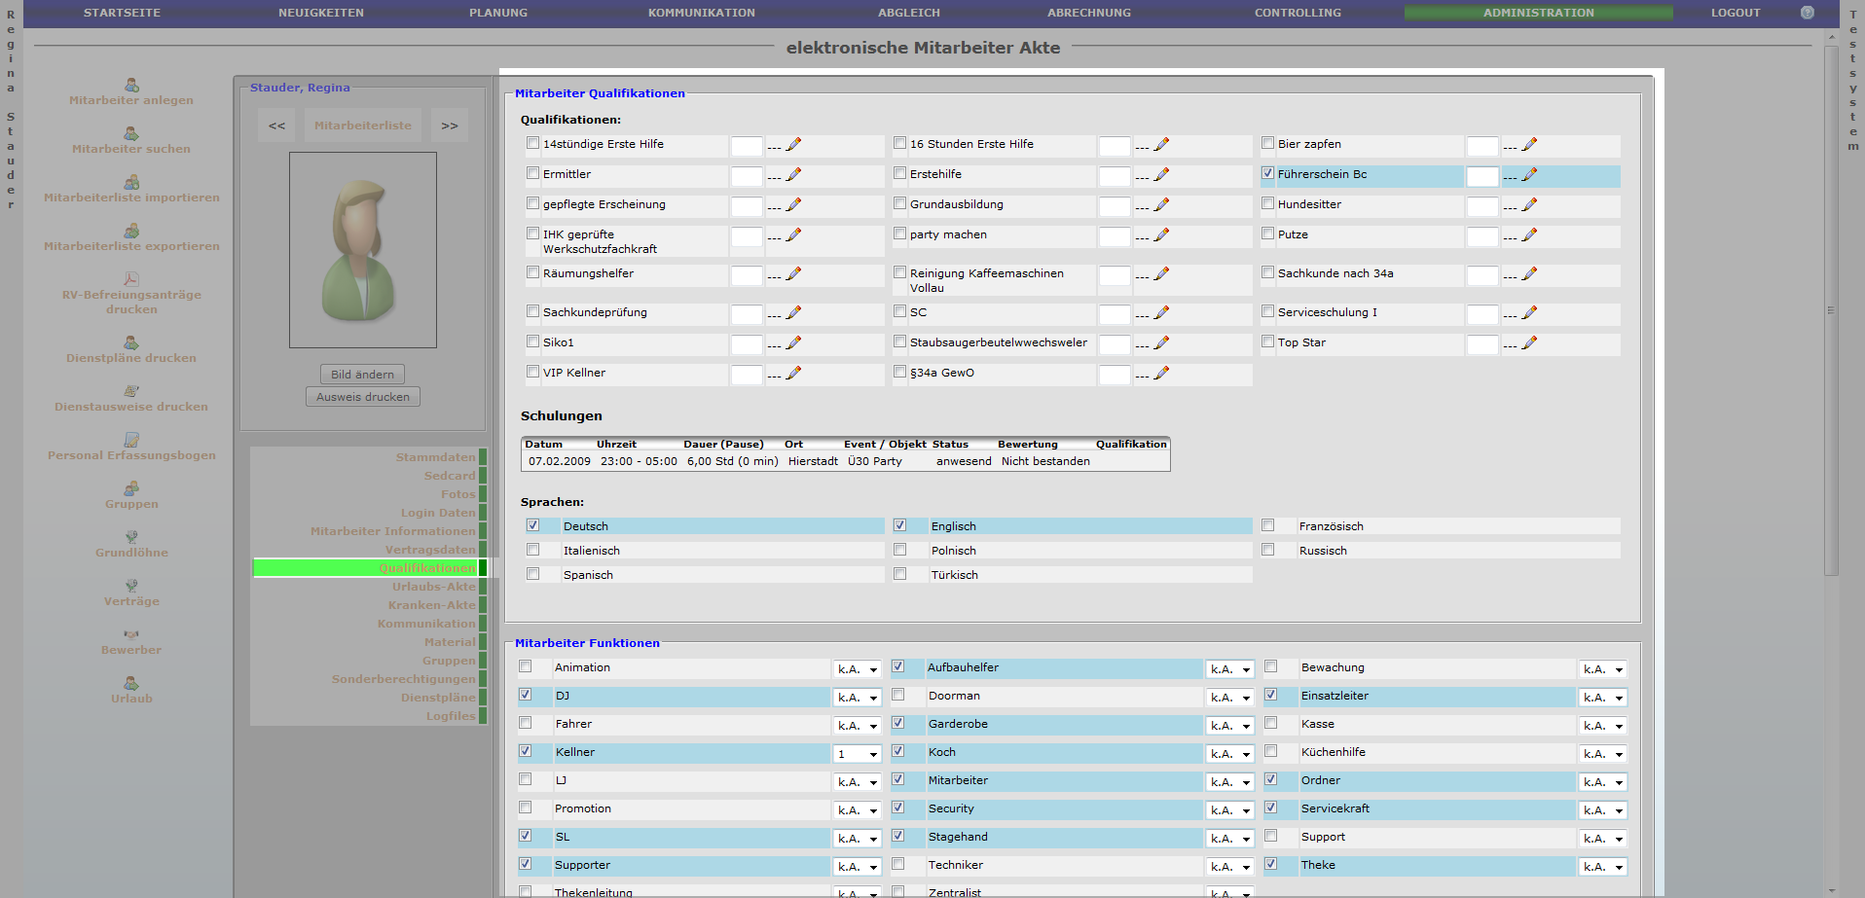Click the Mitarbeiterliste importieren icon
This screenshot has height=898, width=1865.
click(x=131, y=182)
